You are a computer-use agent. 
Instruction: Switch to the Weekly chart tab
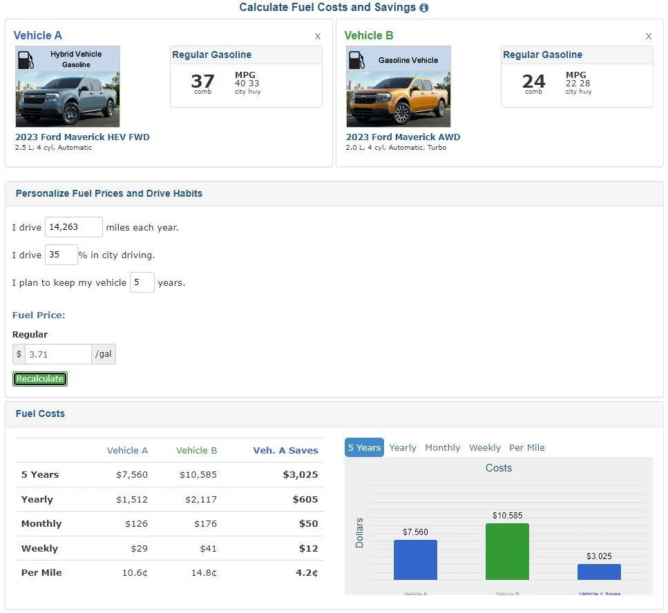[485, 448]
